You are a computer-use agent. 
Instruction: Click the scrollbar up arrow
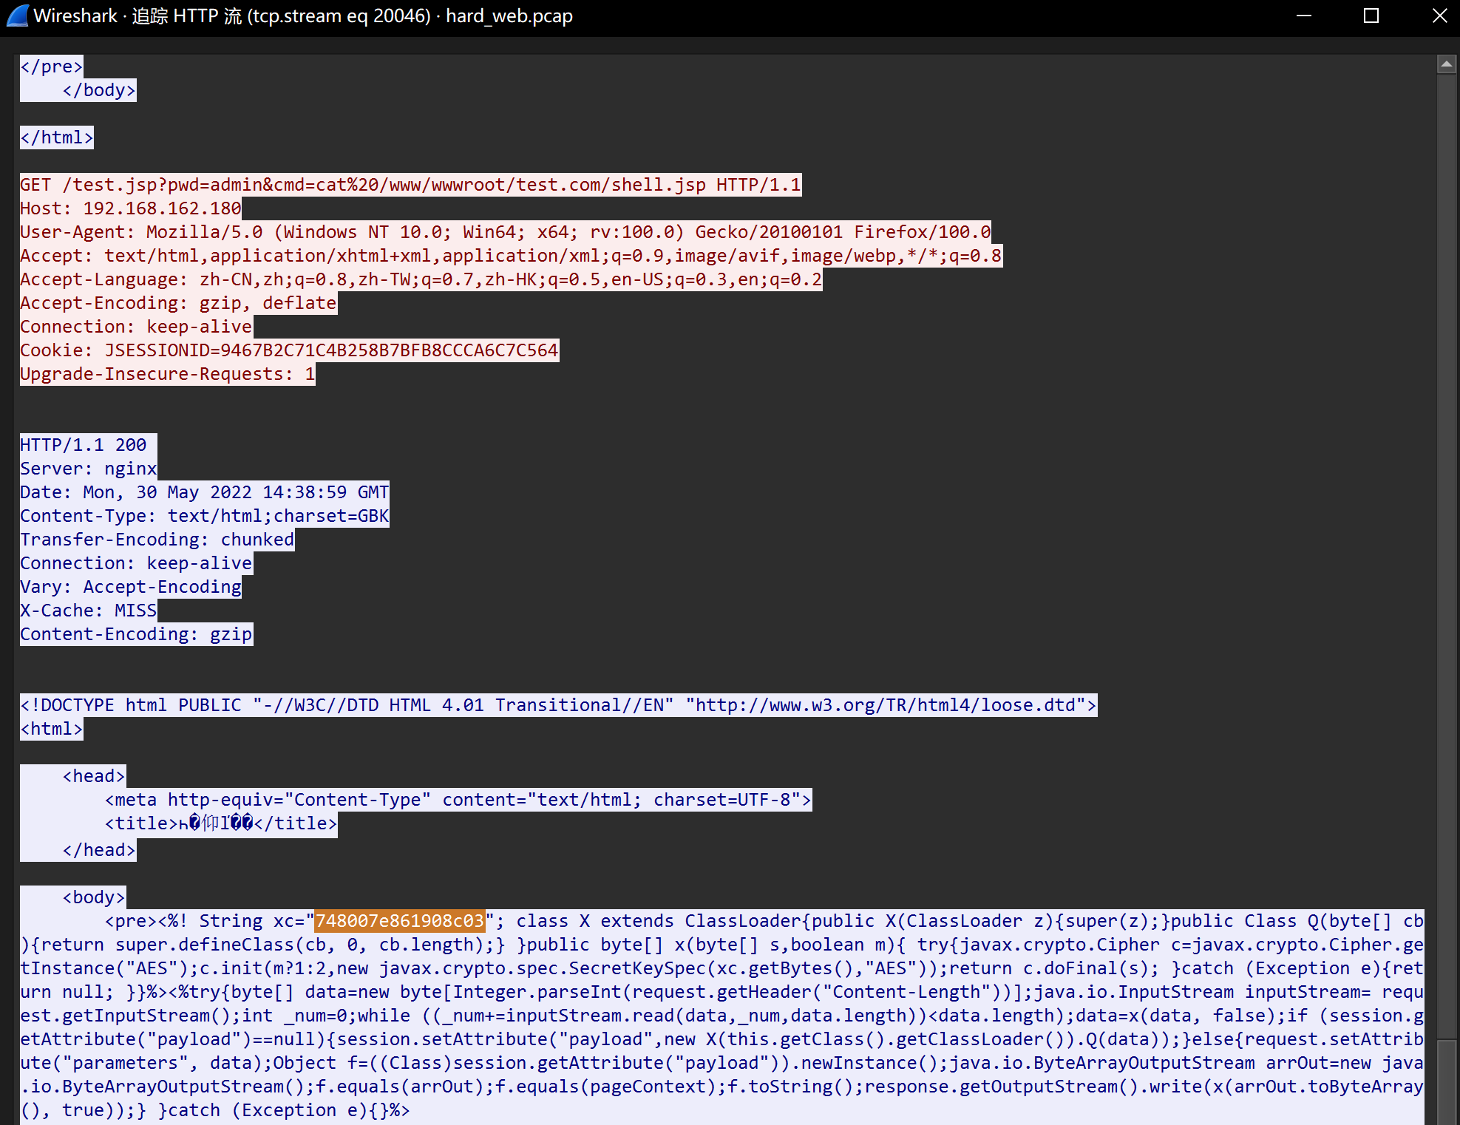coord(1447,64)
